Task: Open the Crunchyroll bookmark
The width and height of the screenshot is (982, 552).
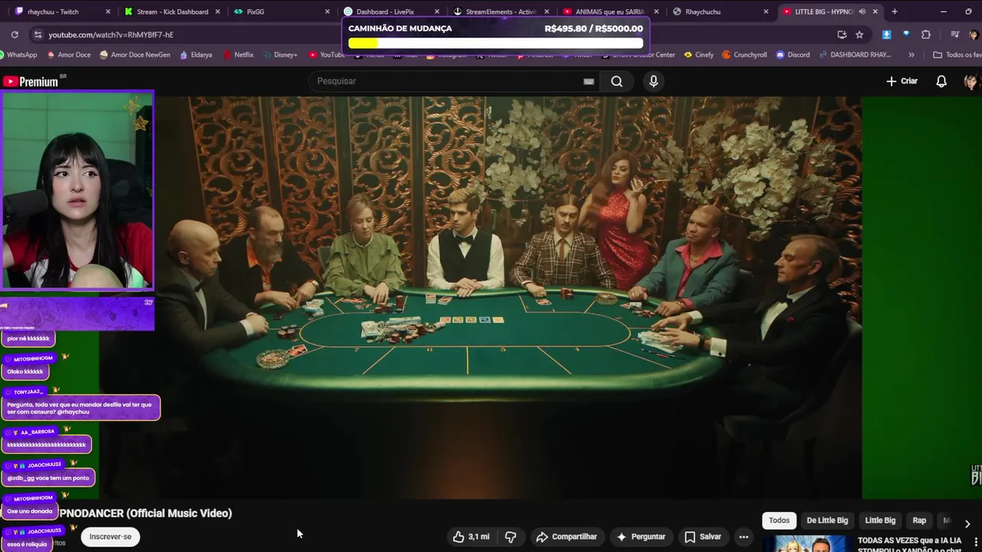Action: (744, 54)
